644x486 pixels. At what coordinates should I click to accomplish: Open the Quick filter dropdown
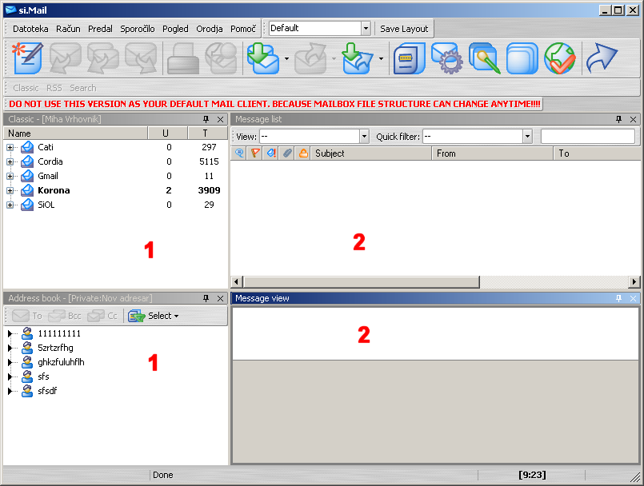(527, 137)
